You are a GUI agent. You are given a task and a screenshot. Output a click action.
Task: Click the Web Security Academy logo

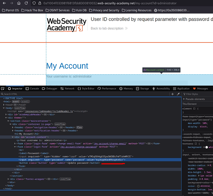pyautogui.click(x=66, y=25)
